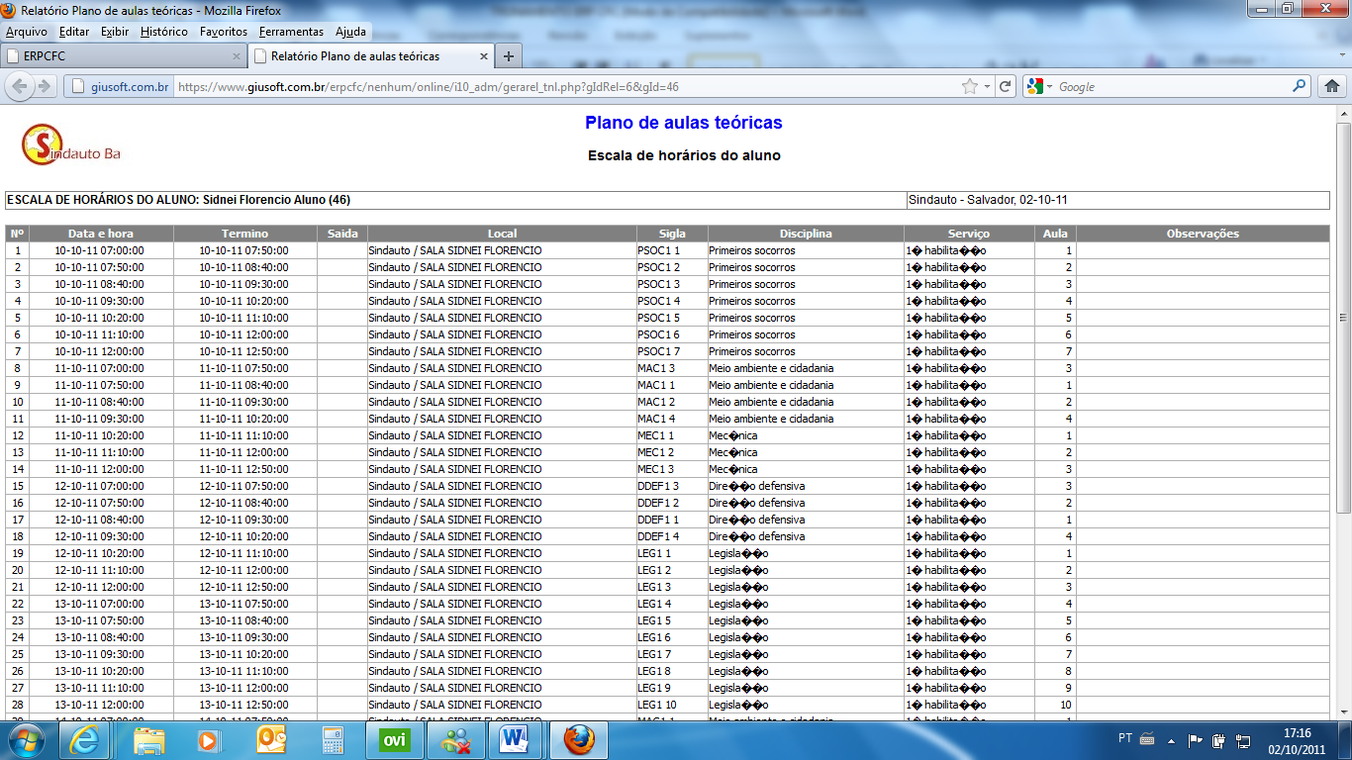This screenshot has width=1352, height=760.
Task: Open the Windows Start button
Action: [x=27, y=739]
